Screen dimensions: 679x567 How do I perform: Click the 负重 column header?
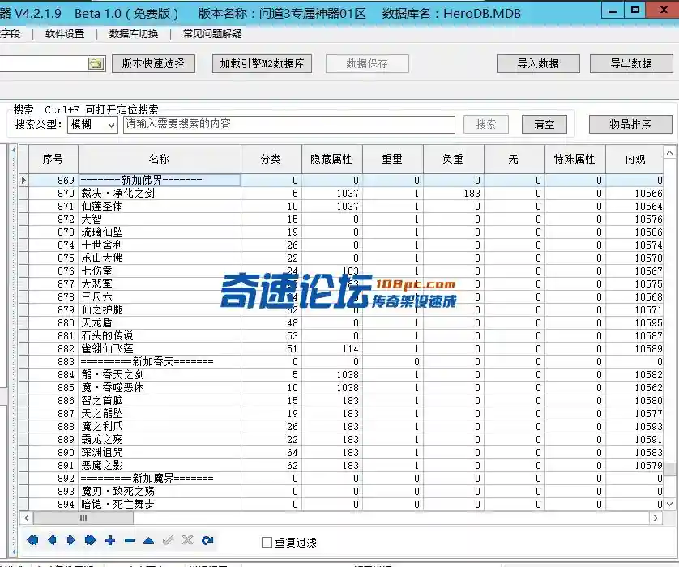pos(454,160)
